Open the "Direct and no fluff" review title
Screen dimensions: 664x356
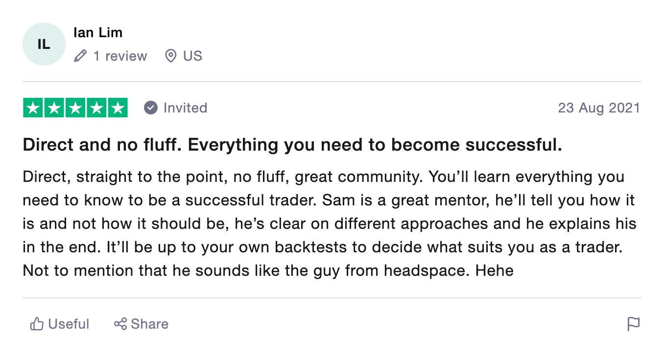(x=292, y=145)
